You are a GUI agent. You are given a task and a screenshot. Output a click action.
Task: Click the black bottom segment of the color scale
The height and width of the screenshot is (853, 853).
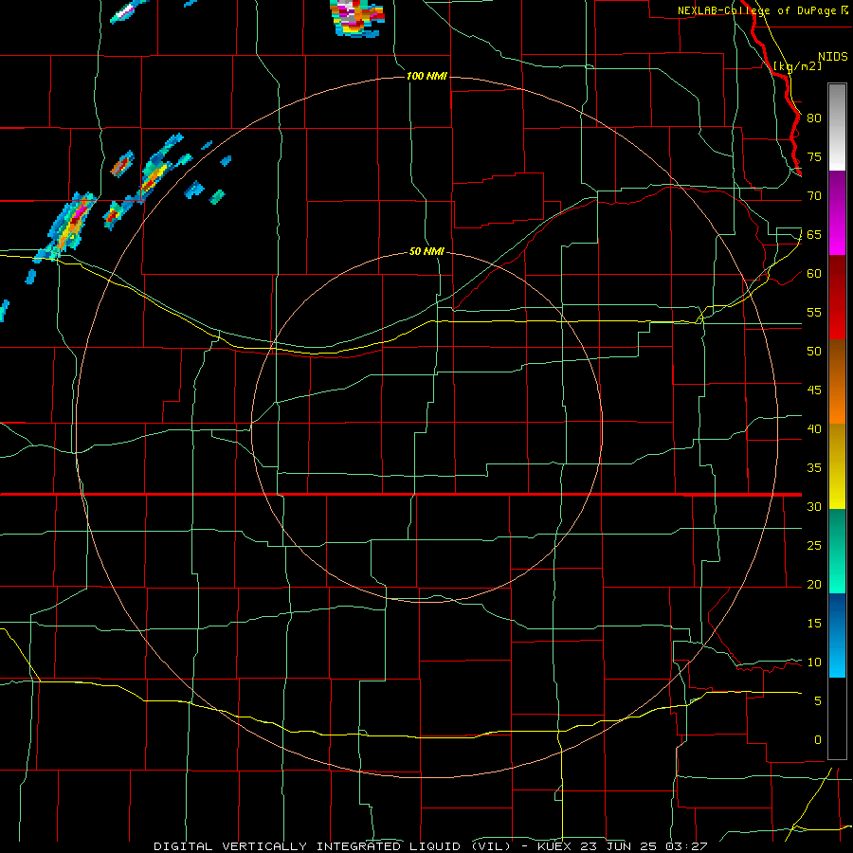[x=837, y=718]
